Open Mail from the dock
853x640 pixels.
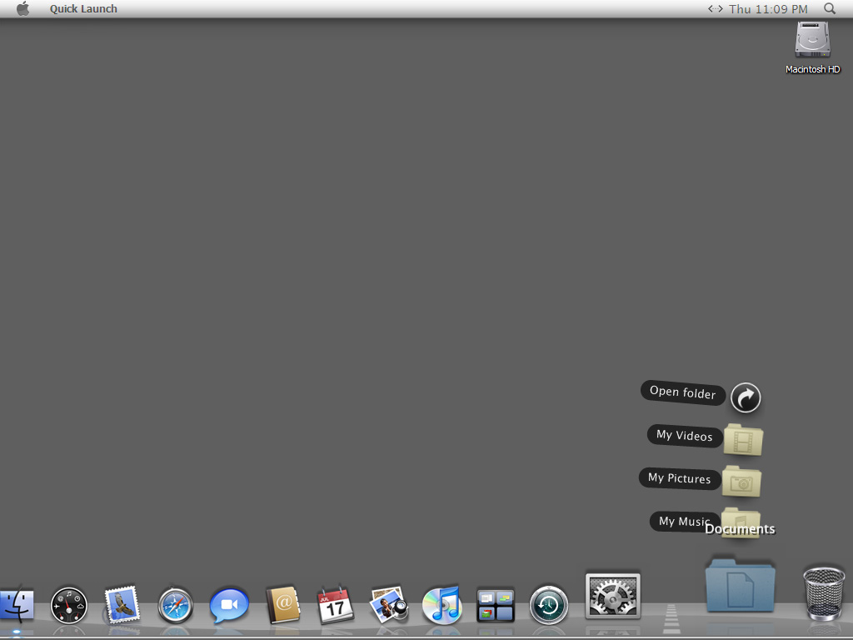tap(122, 605)
